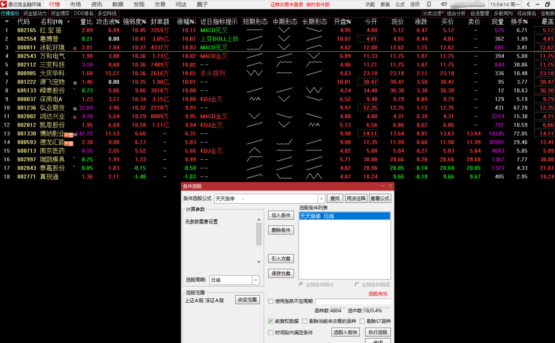Click the 改变范围 button
The height and width of the screenshot is (343, 555).
247,300
